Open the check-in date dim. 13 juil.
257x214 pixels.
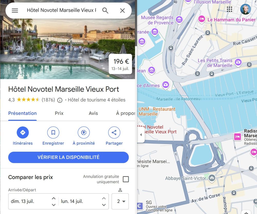coord(22,201)
